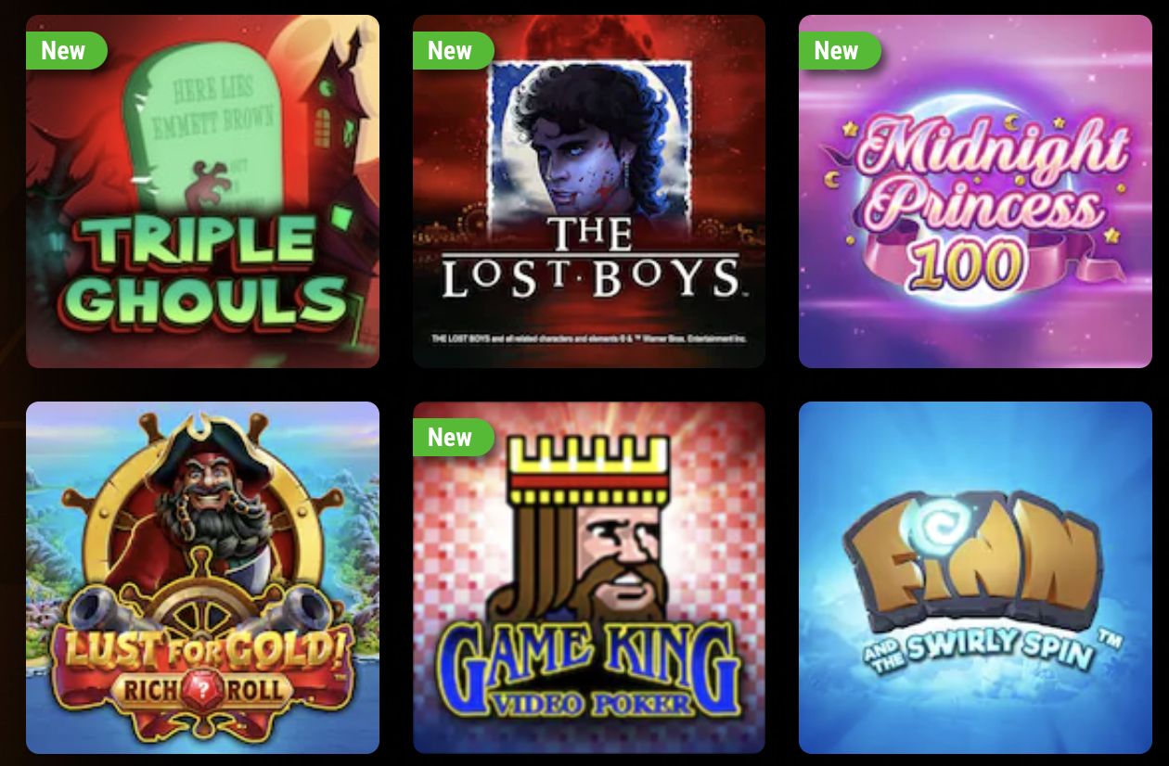The width and height of the screenshot is (1169, 766).
Task: Select the Midnight Princess 100 game
Action: coord(975,191)
